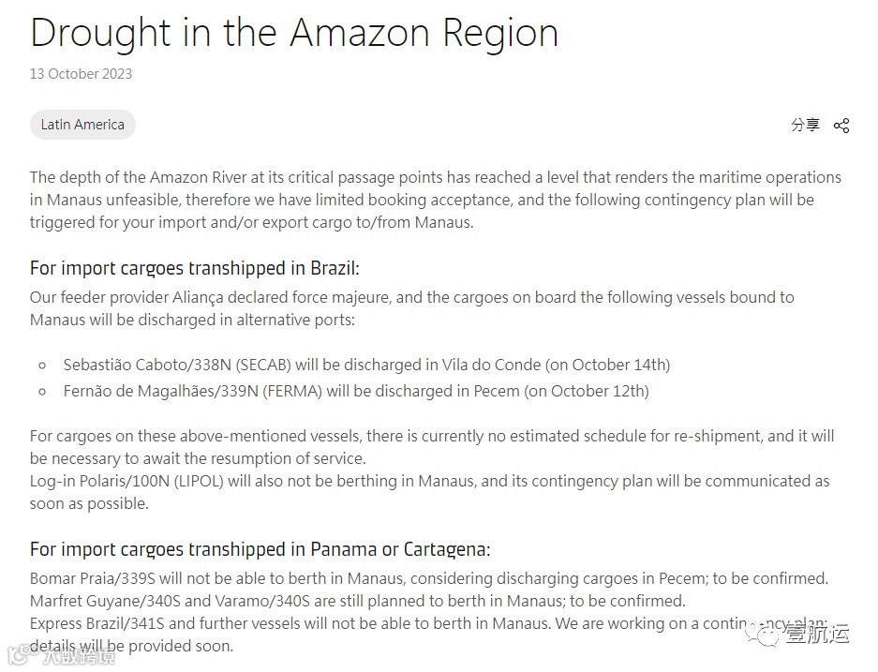This screenshot has width=878, height=672.
Task: Click the 分享 share label
Action: click(805, 125)
